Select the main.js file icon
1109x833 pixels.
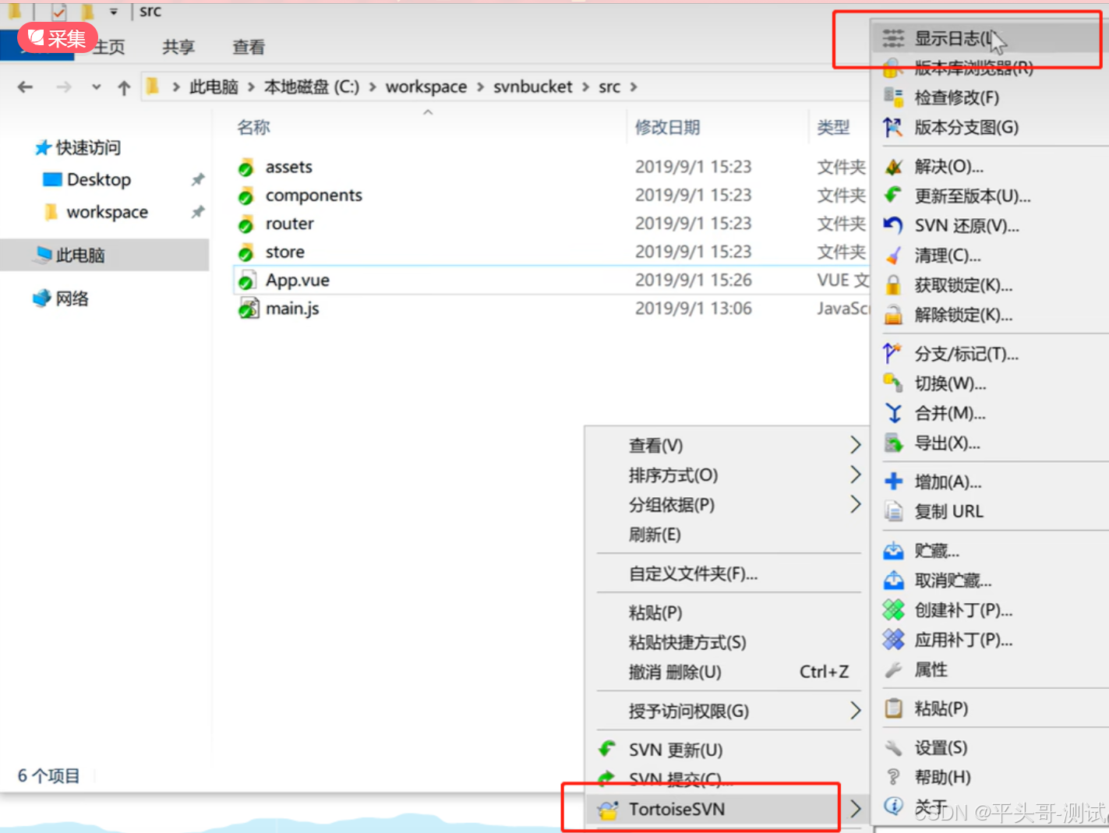pos(248,309)
